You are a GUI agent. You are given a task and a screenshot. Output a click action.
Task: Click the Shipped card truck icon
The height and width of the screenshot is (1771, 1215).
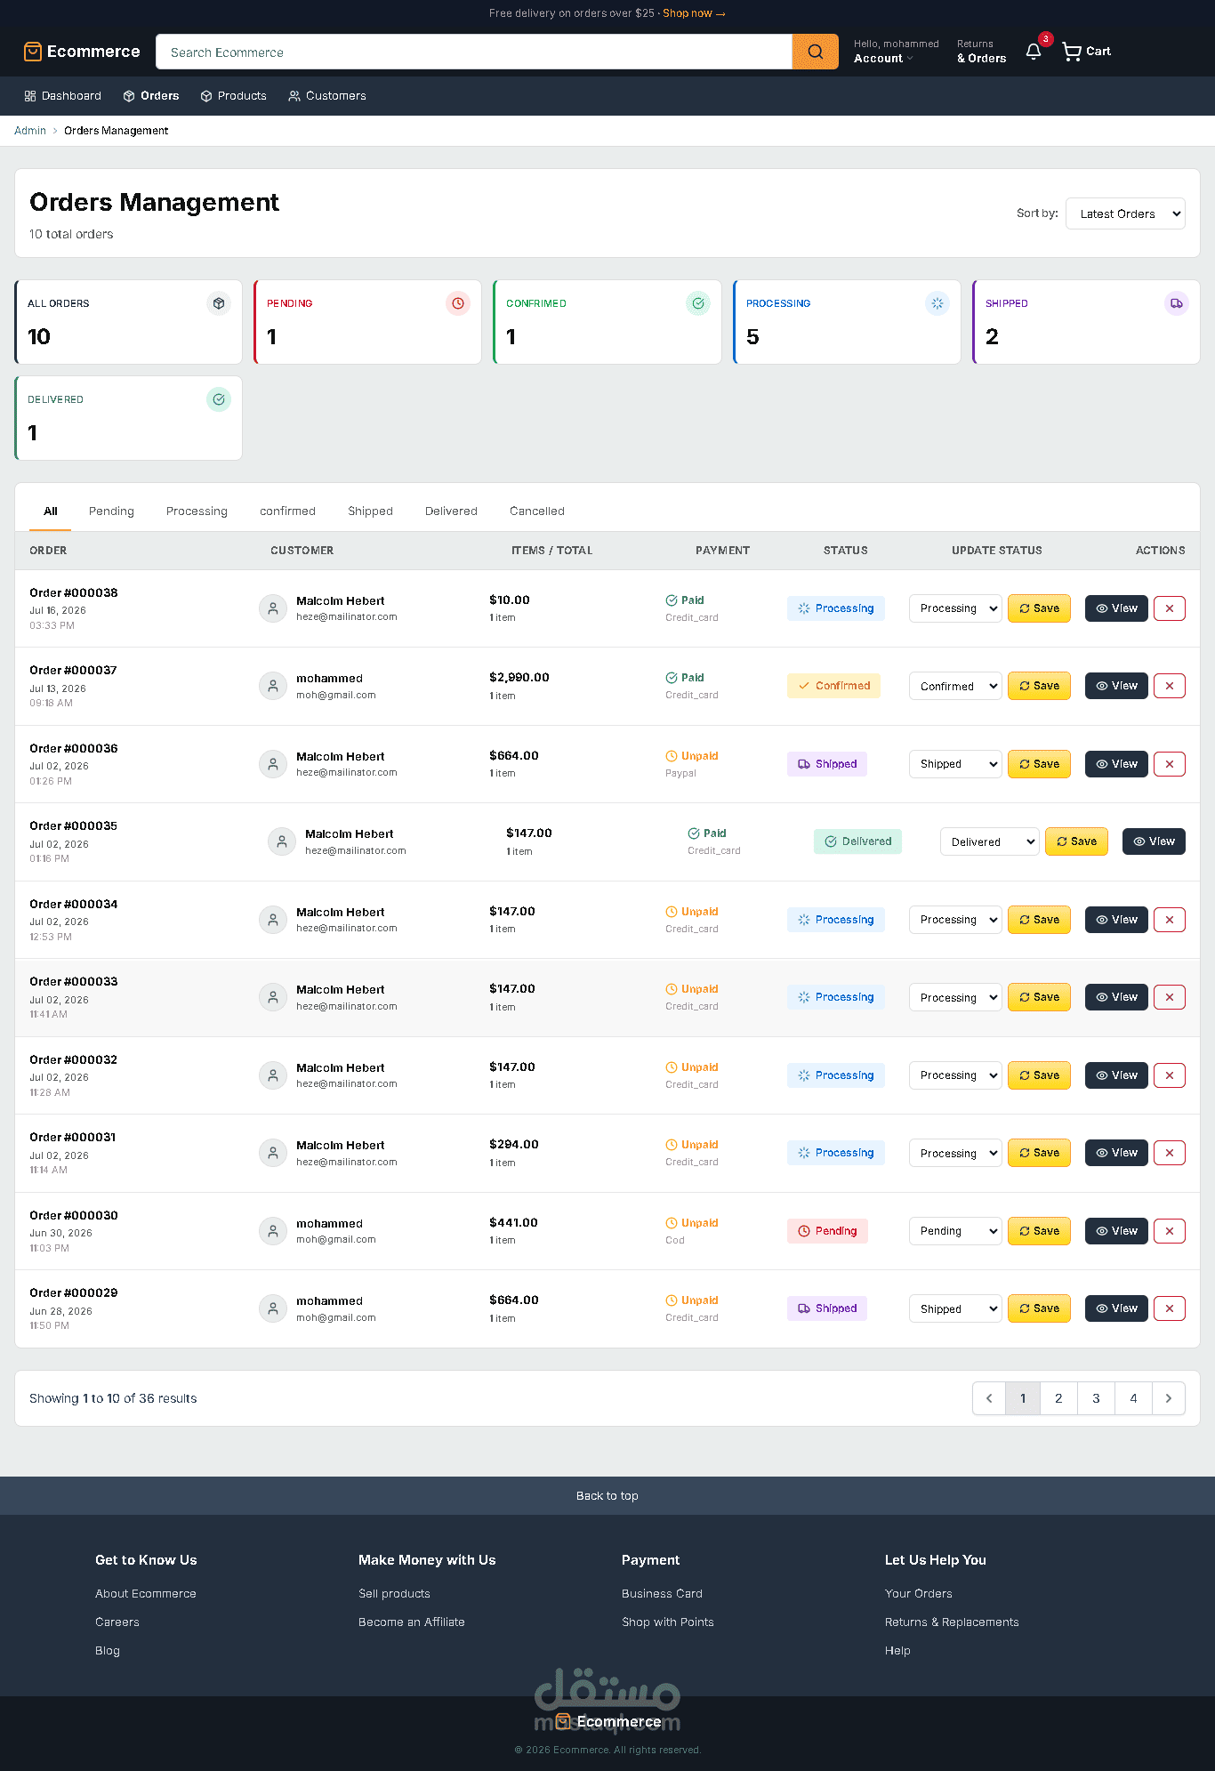1177,303
